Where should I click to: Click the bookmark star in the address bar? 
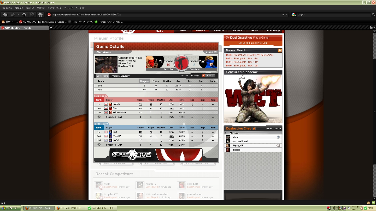click(x=283, y=15)
